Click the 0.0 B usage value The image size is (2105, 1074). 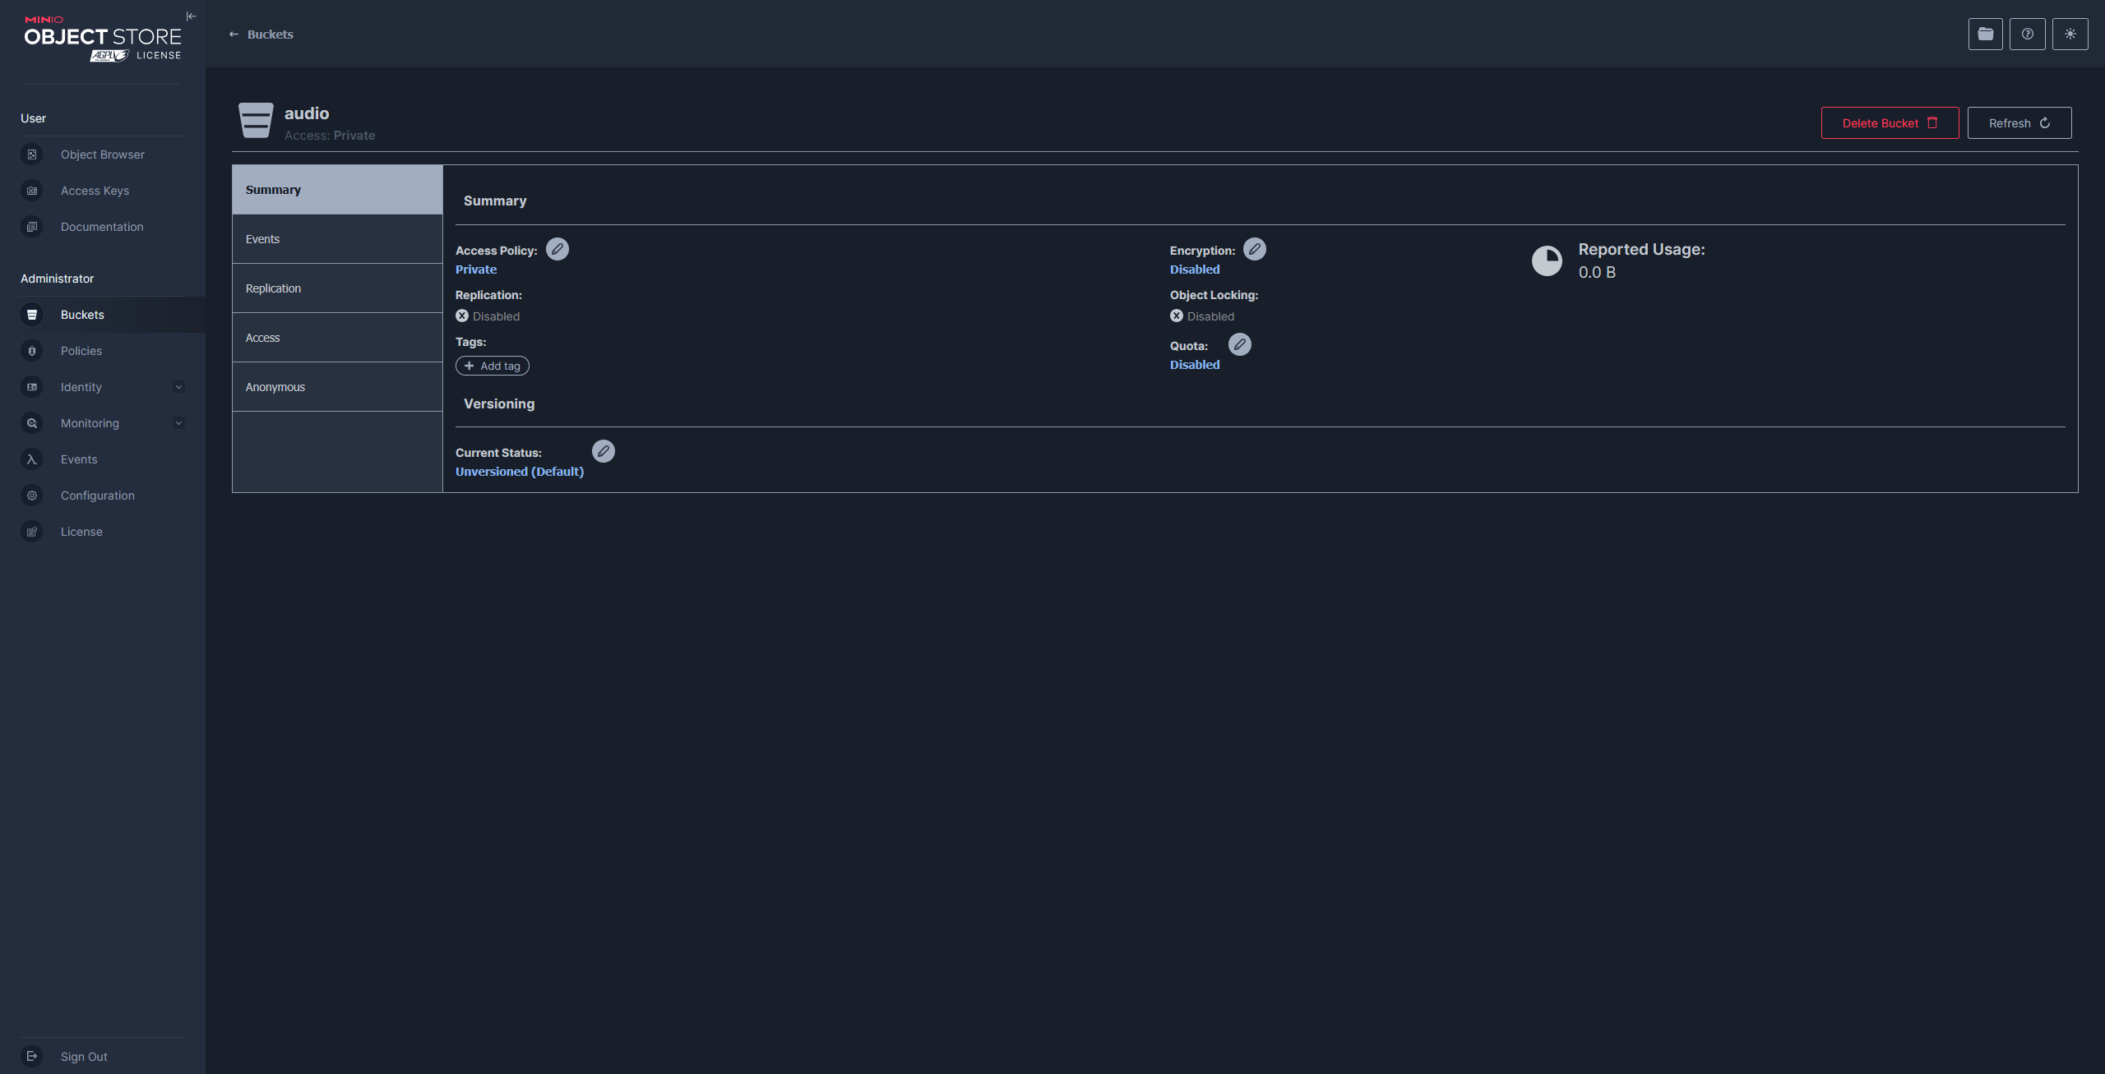pyautogui.click(x=1597, y=272)
